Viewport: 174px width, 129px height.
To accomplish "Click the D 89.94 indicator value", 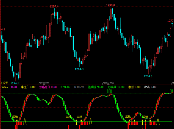I will 79,87.
